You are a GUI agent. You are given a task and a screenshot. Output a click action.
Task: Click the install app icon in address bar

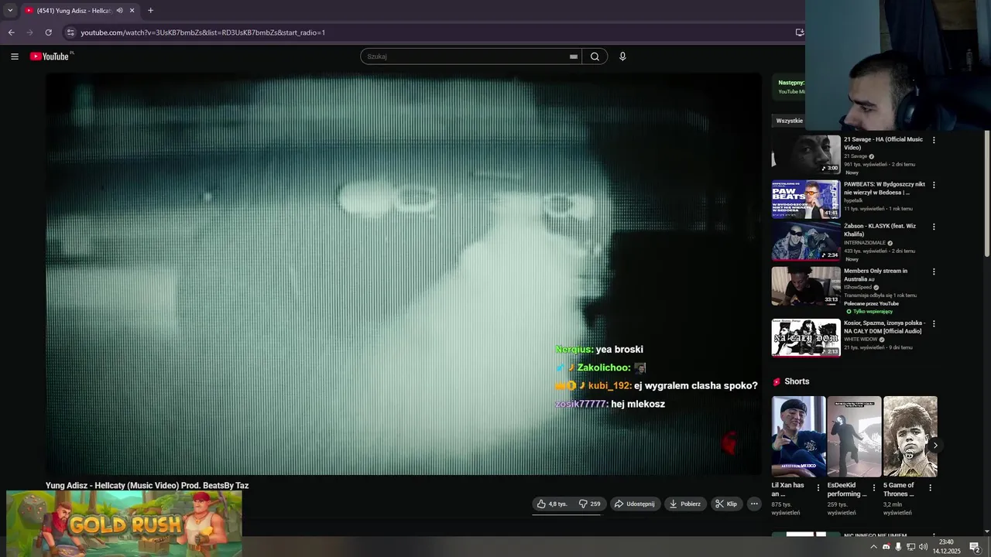pos(800,32)
